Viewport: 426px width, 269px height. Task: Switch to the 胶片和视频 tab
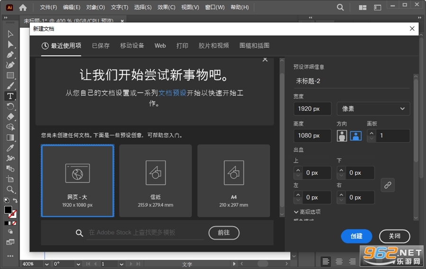213,45
